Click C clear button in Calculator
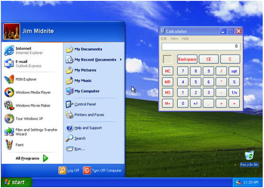The width and height of the screenshot is (264, 188). click(x=230, y=59)
